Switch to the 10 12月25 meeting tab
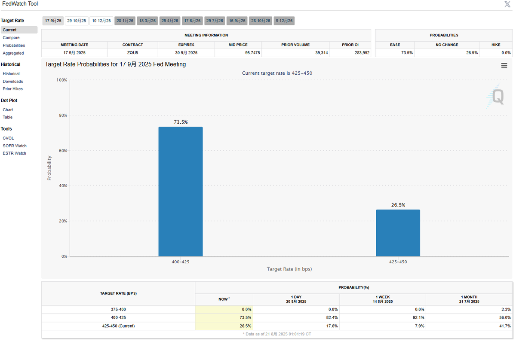516x341 pixels. click(101, 21)
